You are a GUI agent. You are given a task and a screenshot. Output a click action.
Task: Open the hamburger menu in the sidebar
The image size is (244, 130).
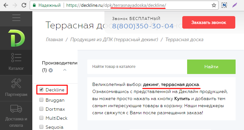point(16,18)
